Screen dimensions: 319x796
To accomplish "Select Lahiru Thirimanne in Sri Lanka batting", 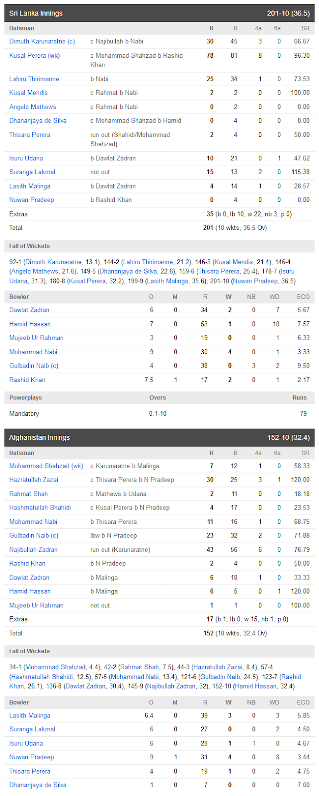I will point(34,79).
